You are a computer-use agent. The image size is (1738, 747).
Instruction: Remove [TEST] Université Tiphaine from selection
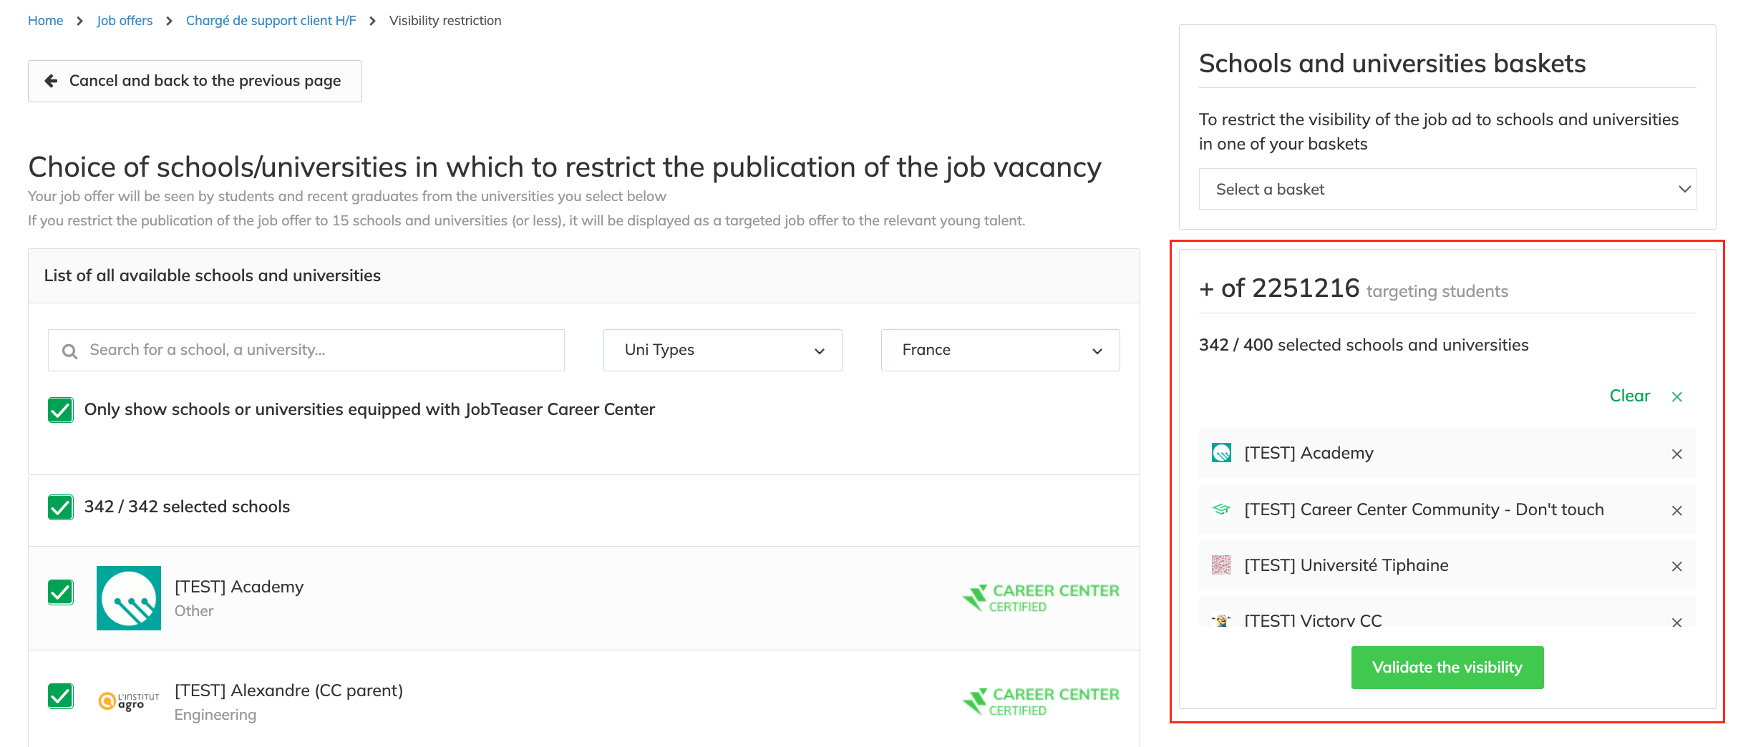(1676, 566)
